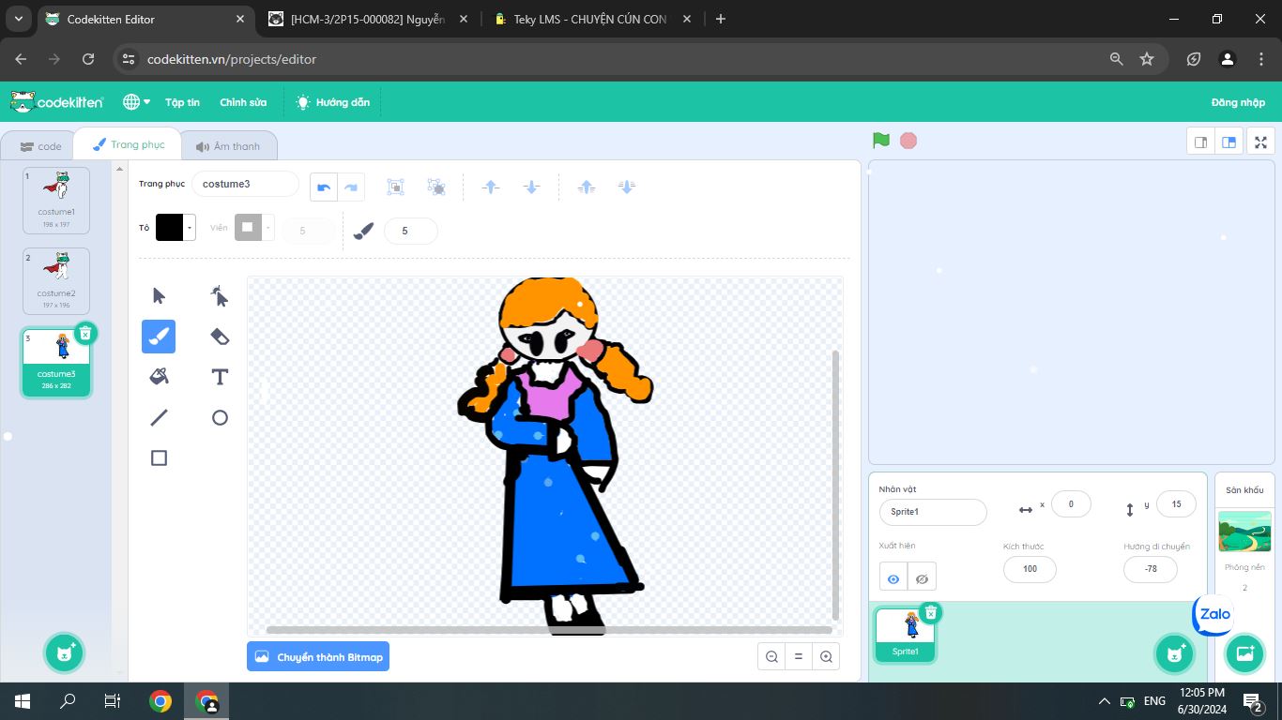Click black fill color swatch
Viewport: 1282px width, 720px height.
click(170, 228)
